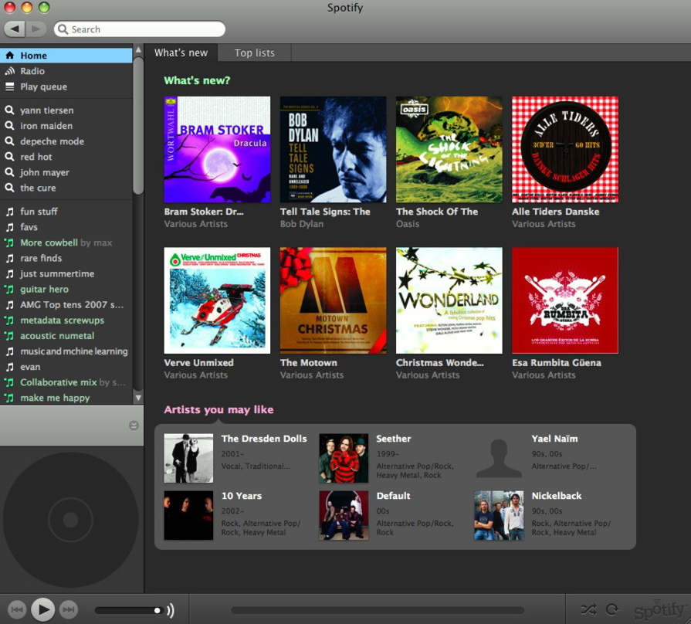Open the Default artist link
The width and height of the screenshot is (691, 624).
click(393, 496)
